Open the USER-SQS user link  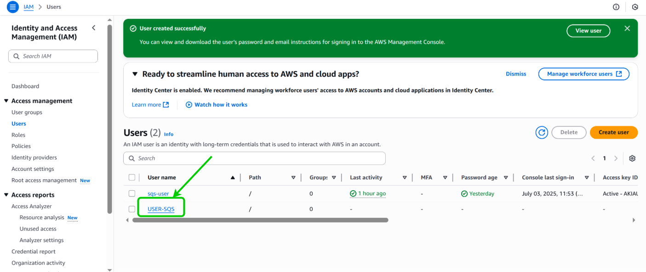pyautogui.click(x=161, y=210)
